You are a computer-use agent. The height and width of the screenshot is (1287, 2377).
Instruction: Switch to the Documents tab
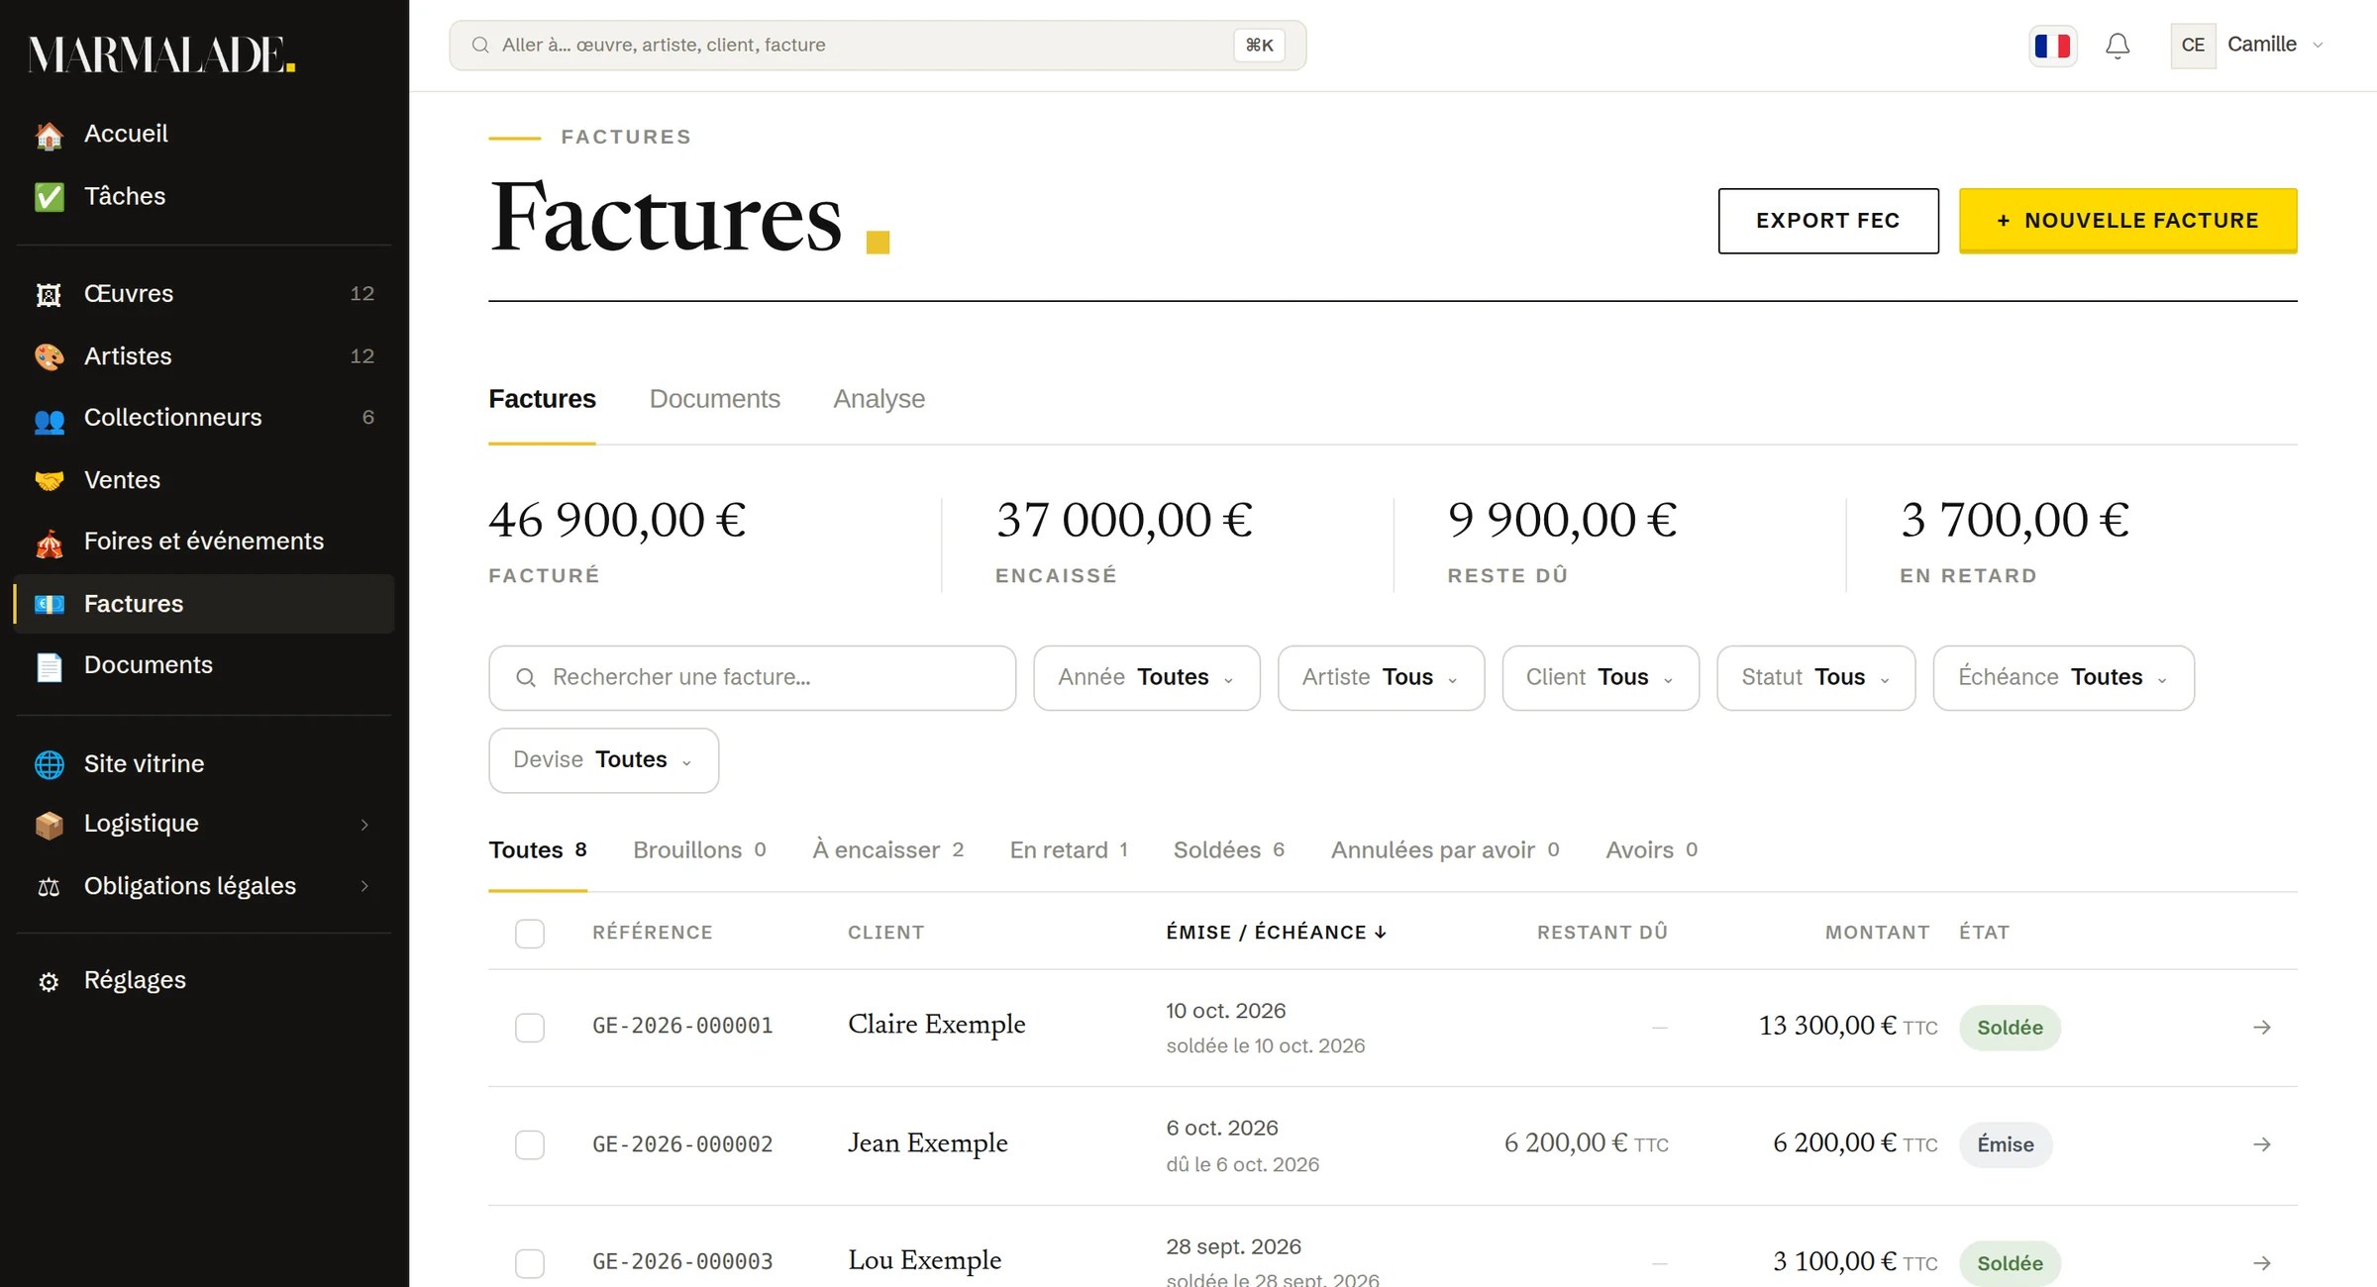[715, 399]
